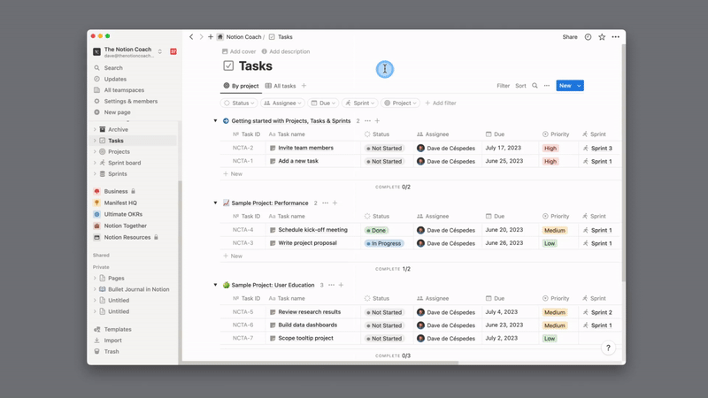Open view options dots beside search
The image size is (708, 398).
point(547,86)
